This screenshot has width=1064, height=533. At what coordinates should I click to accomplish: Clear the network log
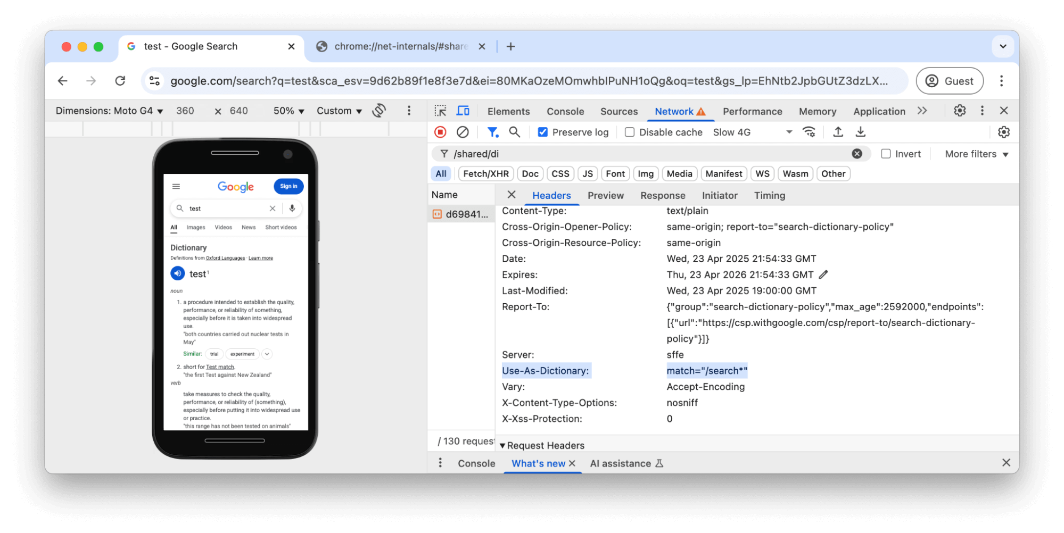(x=463, y=132)
